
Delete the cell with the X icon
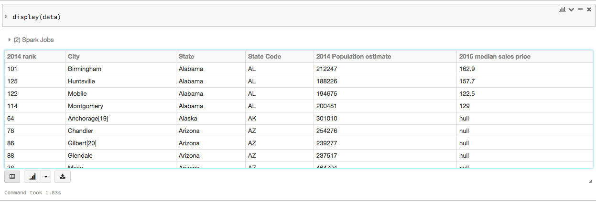(589, 10)
